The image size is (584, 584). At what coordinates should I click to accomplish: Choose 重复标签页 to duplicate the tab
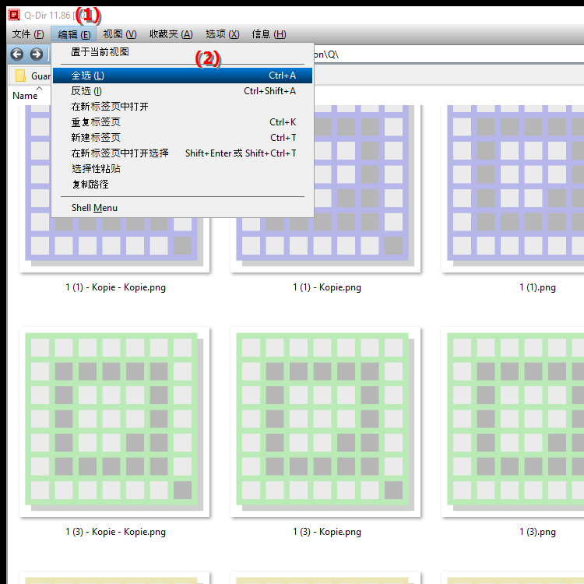96,122
